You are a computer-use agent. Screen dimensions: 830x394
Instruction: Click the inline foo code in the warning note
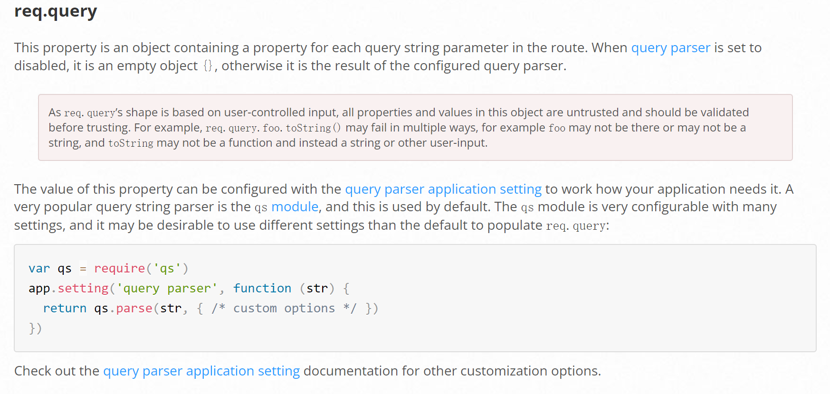[x=557, y=128]
